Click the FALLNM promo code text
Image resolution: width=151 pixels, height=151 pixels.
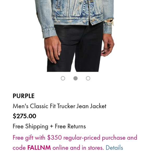coord(39,148)
